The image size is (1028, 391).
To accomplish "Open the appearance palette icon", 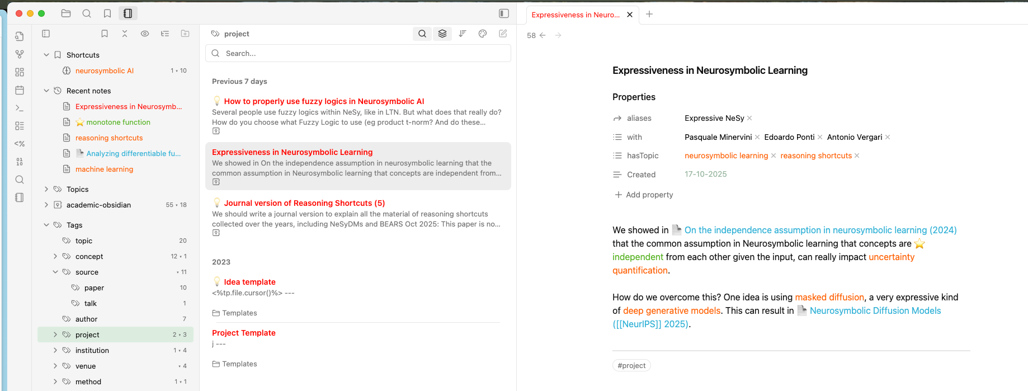I will [x=483, y=34].
